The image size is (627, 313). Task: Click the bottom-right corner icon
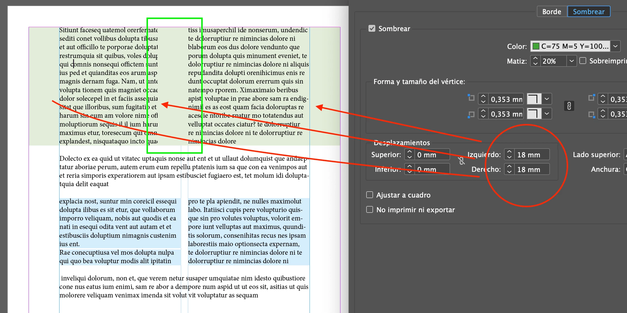[x=591, y=114]
